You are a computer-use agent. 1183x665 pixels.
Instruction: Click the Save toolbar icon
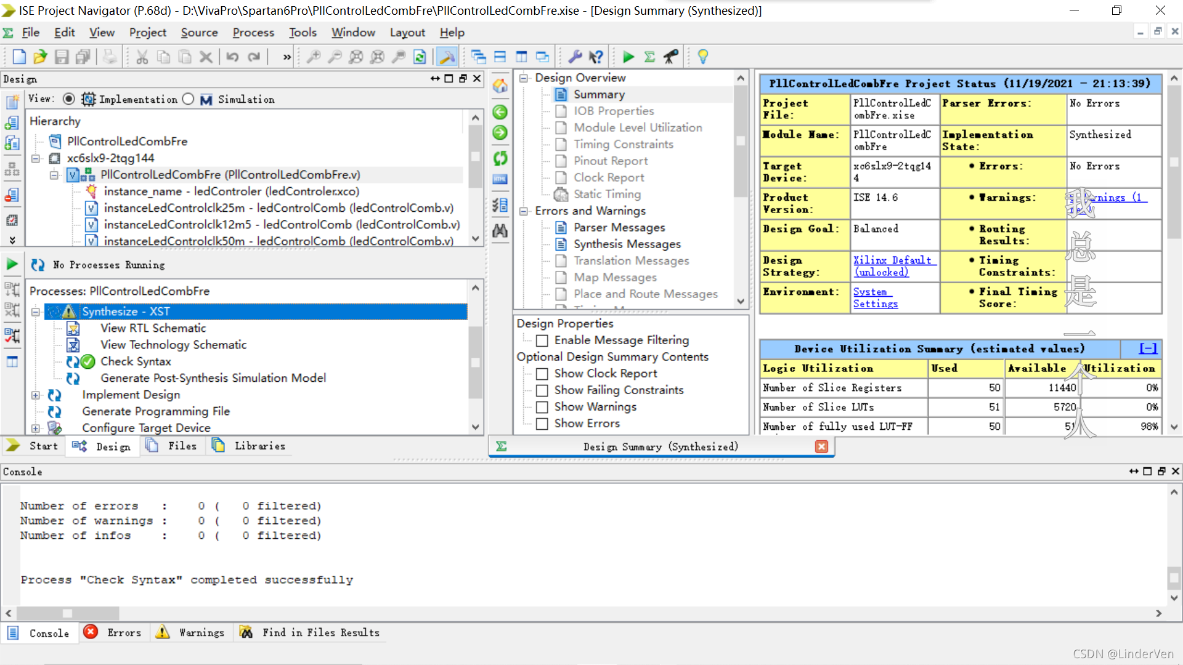pos(62,57)
